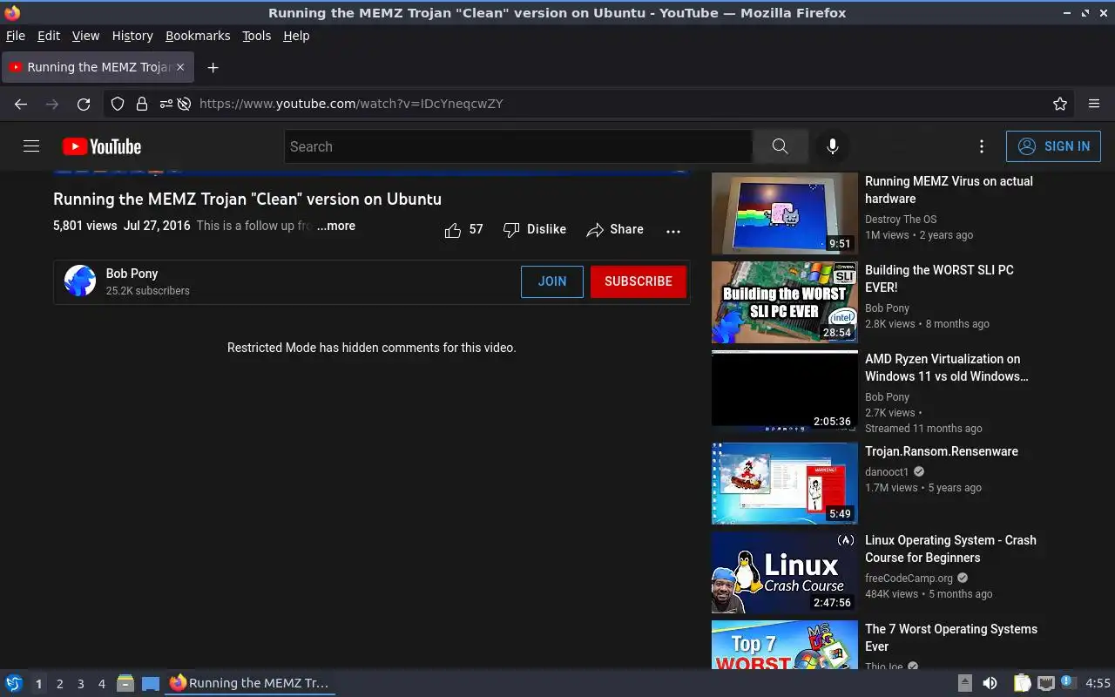Open the Edit menu

pos(49,36)
